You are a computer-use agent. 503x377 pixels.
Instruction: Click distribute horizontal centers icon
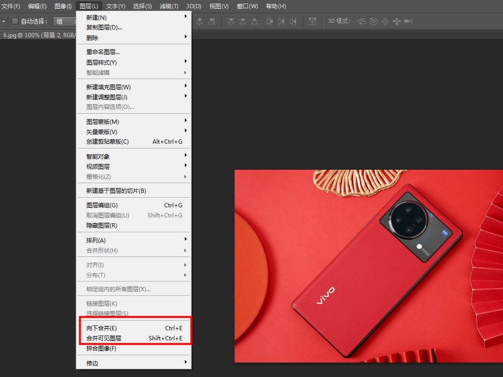pos(281,21)
